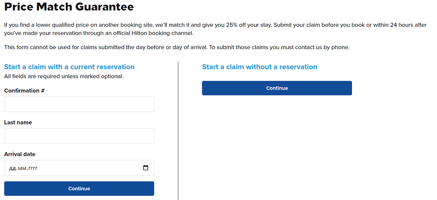437x200 pixels.
Task: Click the 'Confirmation #' field label
Action: click(x=24, y=91)
